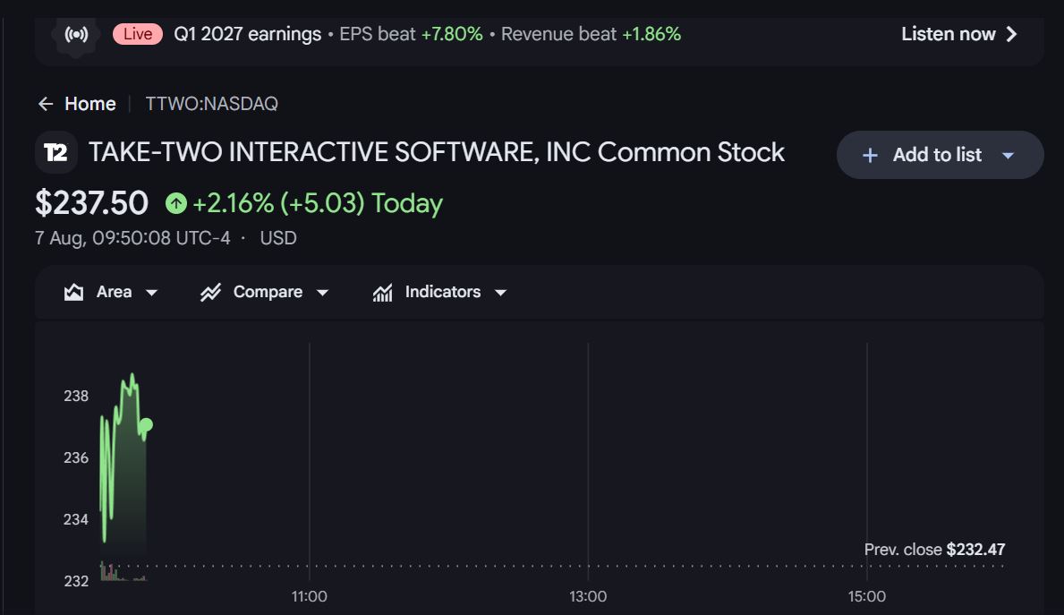Click the back arrow next to Home

(x=46, y=104)
